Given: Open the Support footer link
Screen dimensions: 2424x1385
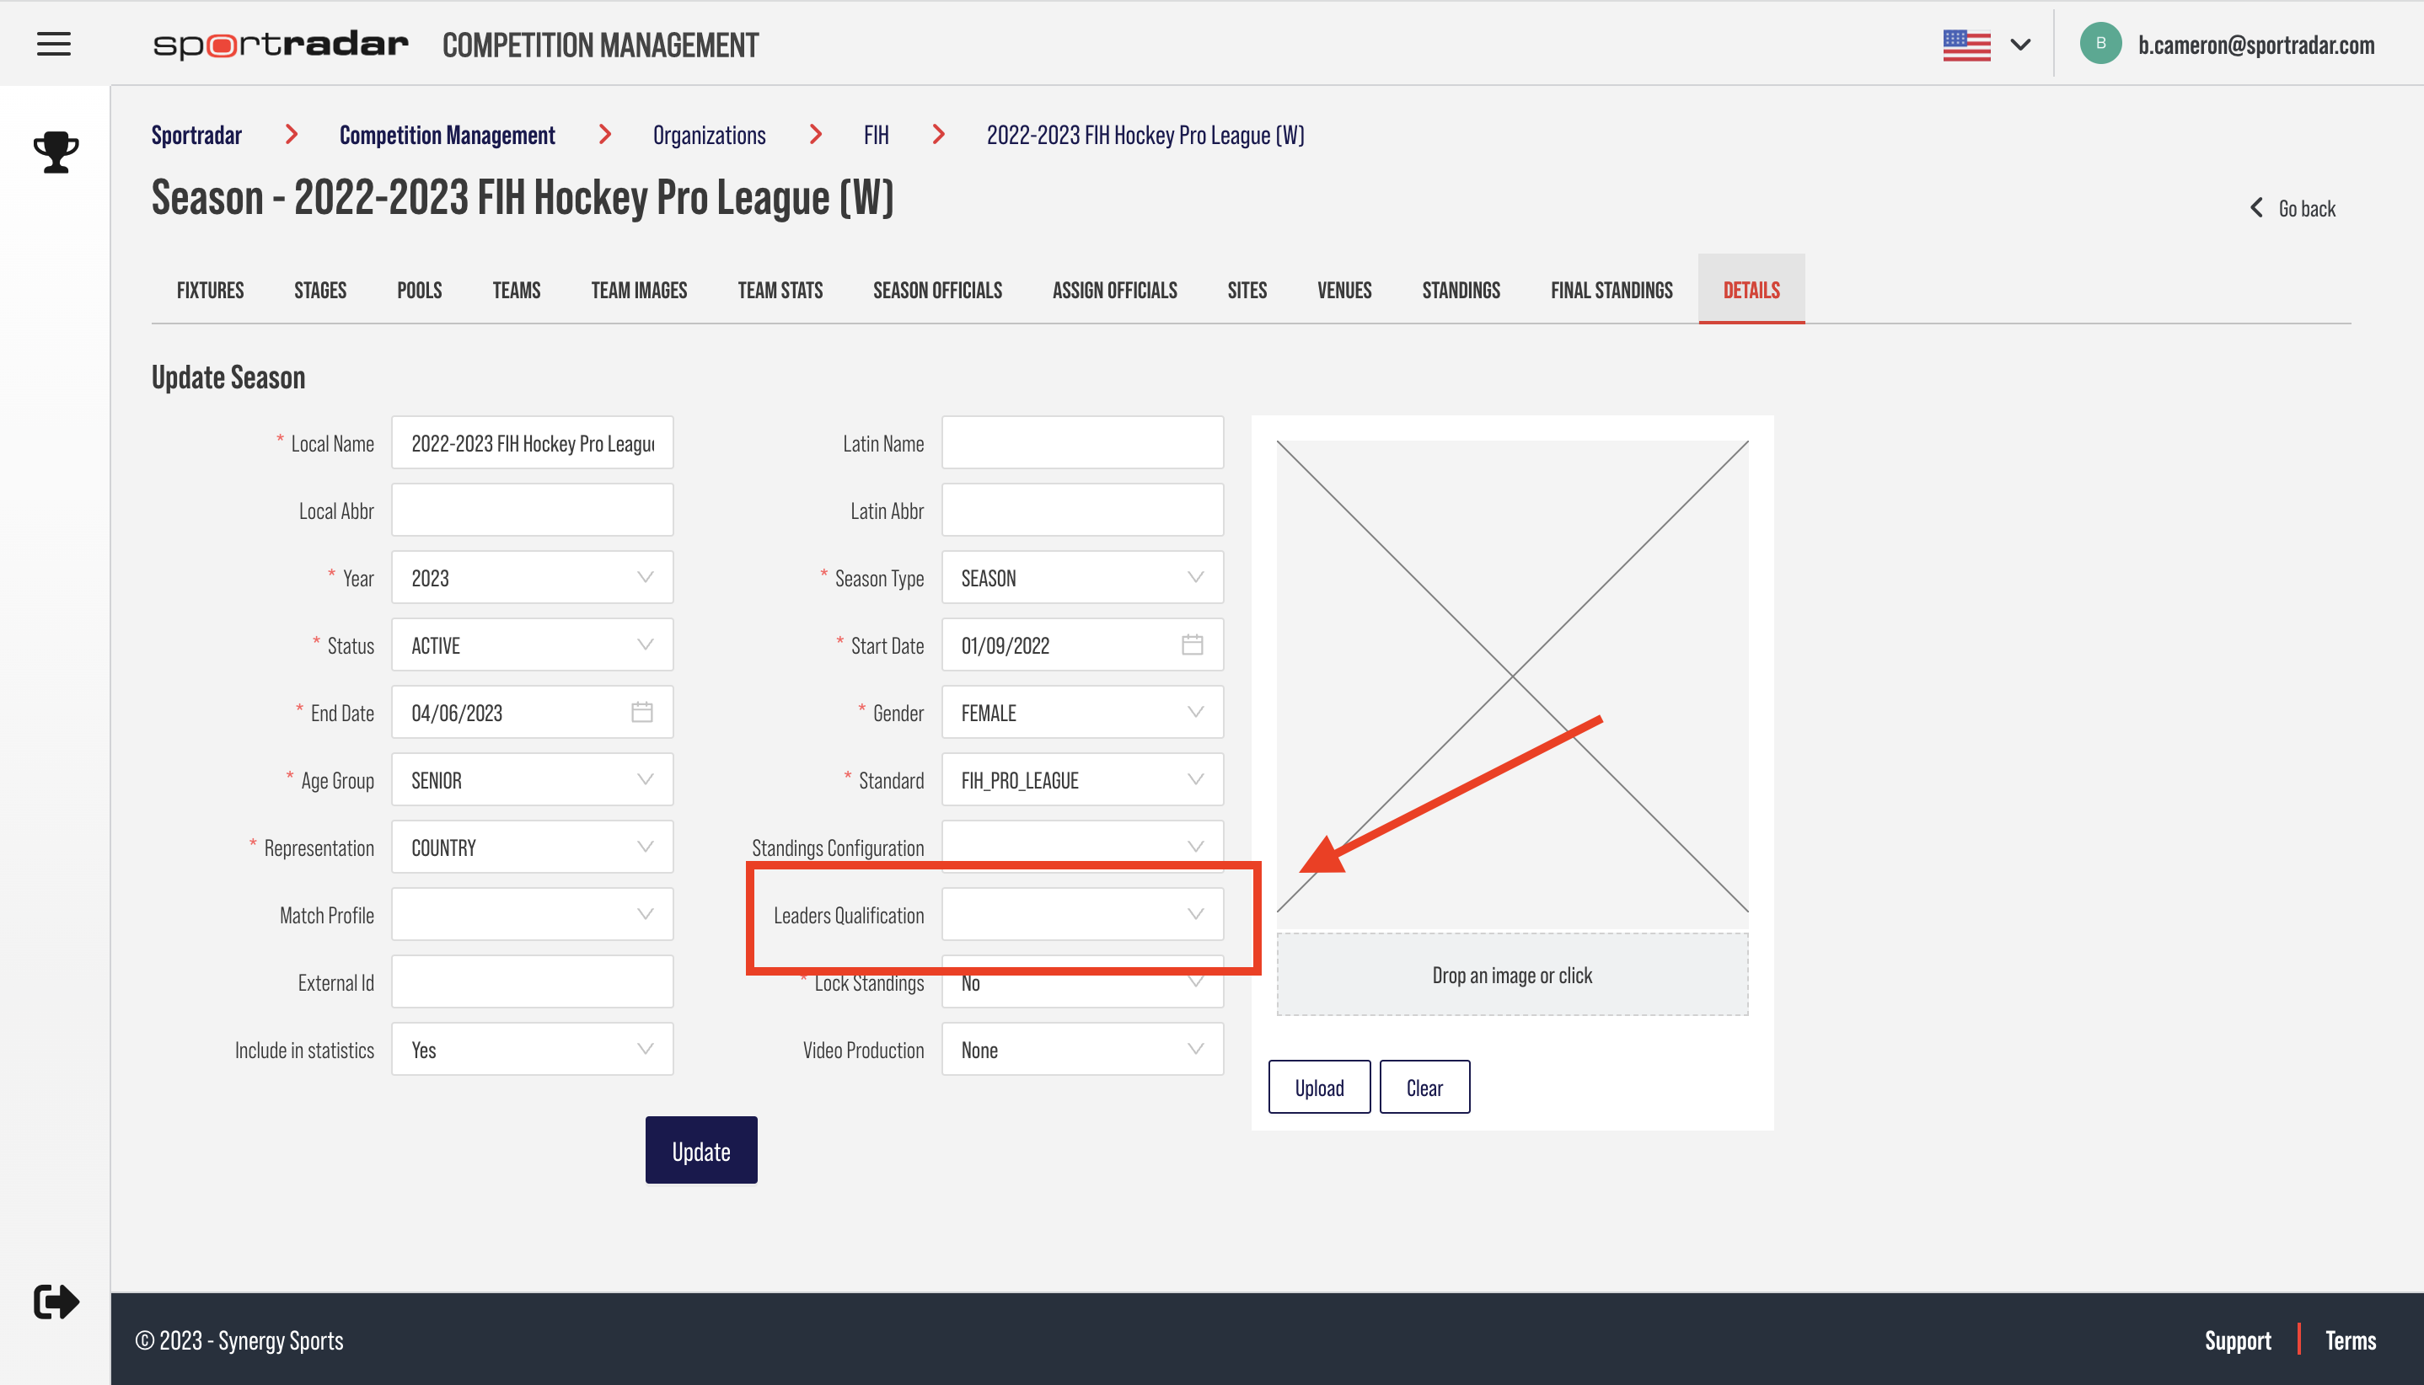Looking at the screenshot, I should coord(2238,1340).
